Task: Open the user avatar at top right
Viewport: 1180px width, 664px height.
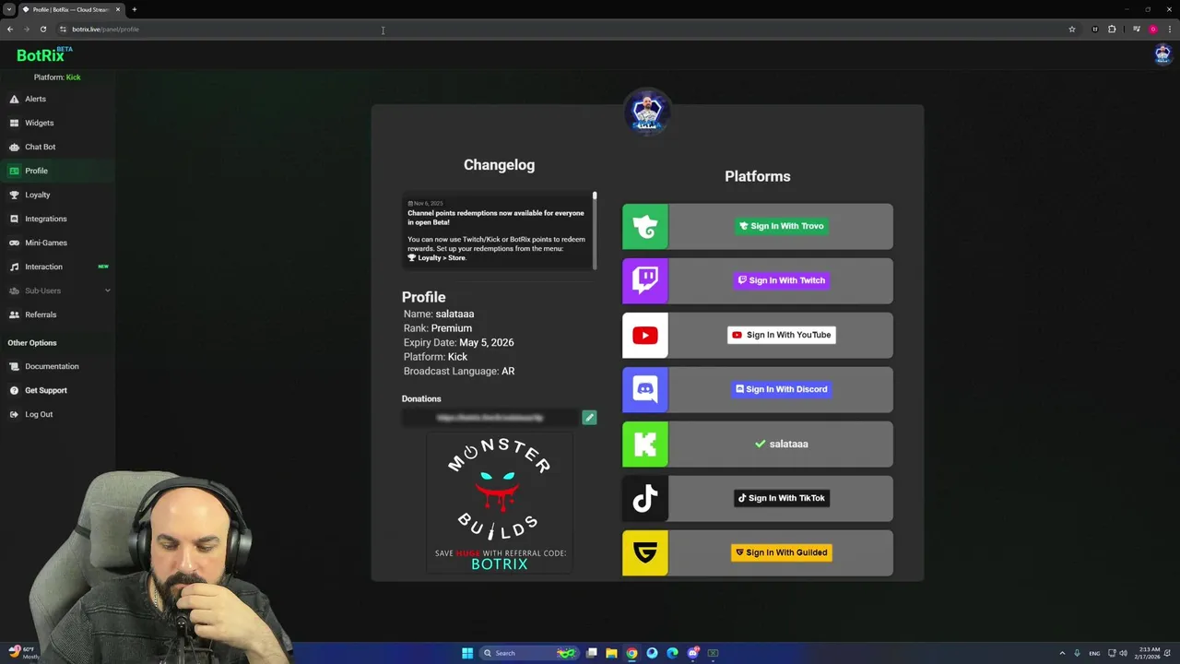Action: point(1162,53)
